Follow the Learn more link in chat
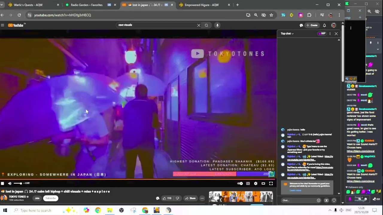Screen dimensions: 383x215 (295, 191)
